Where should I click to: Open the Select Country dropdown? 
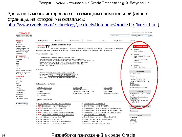tap(22, 104)
